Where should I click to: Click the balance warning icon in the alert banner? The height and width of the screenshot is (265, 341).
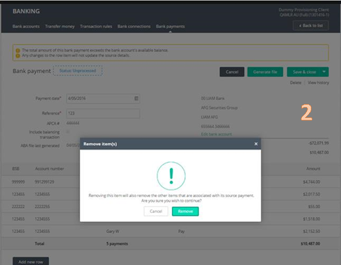click(x=17, y=50)
